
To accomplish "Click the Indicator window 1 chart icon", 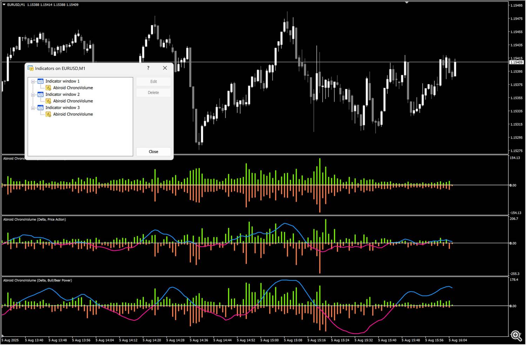I will (x=40, y=81).
